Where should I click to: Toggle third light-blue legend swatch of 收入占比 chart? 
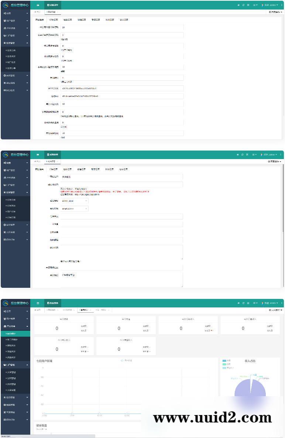point(224,368)
